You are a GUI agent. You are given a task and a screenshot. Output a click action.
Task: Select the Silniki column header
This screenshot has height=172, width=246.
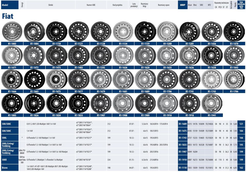[x=50, y=5]
